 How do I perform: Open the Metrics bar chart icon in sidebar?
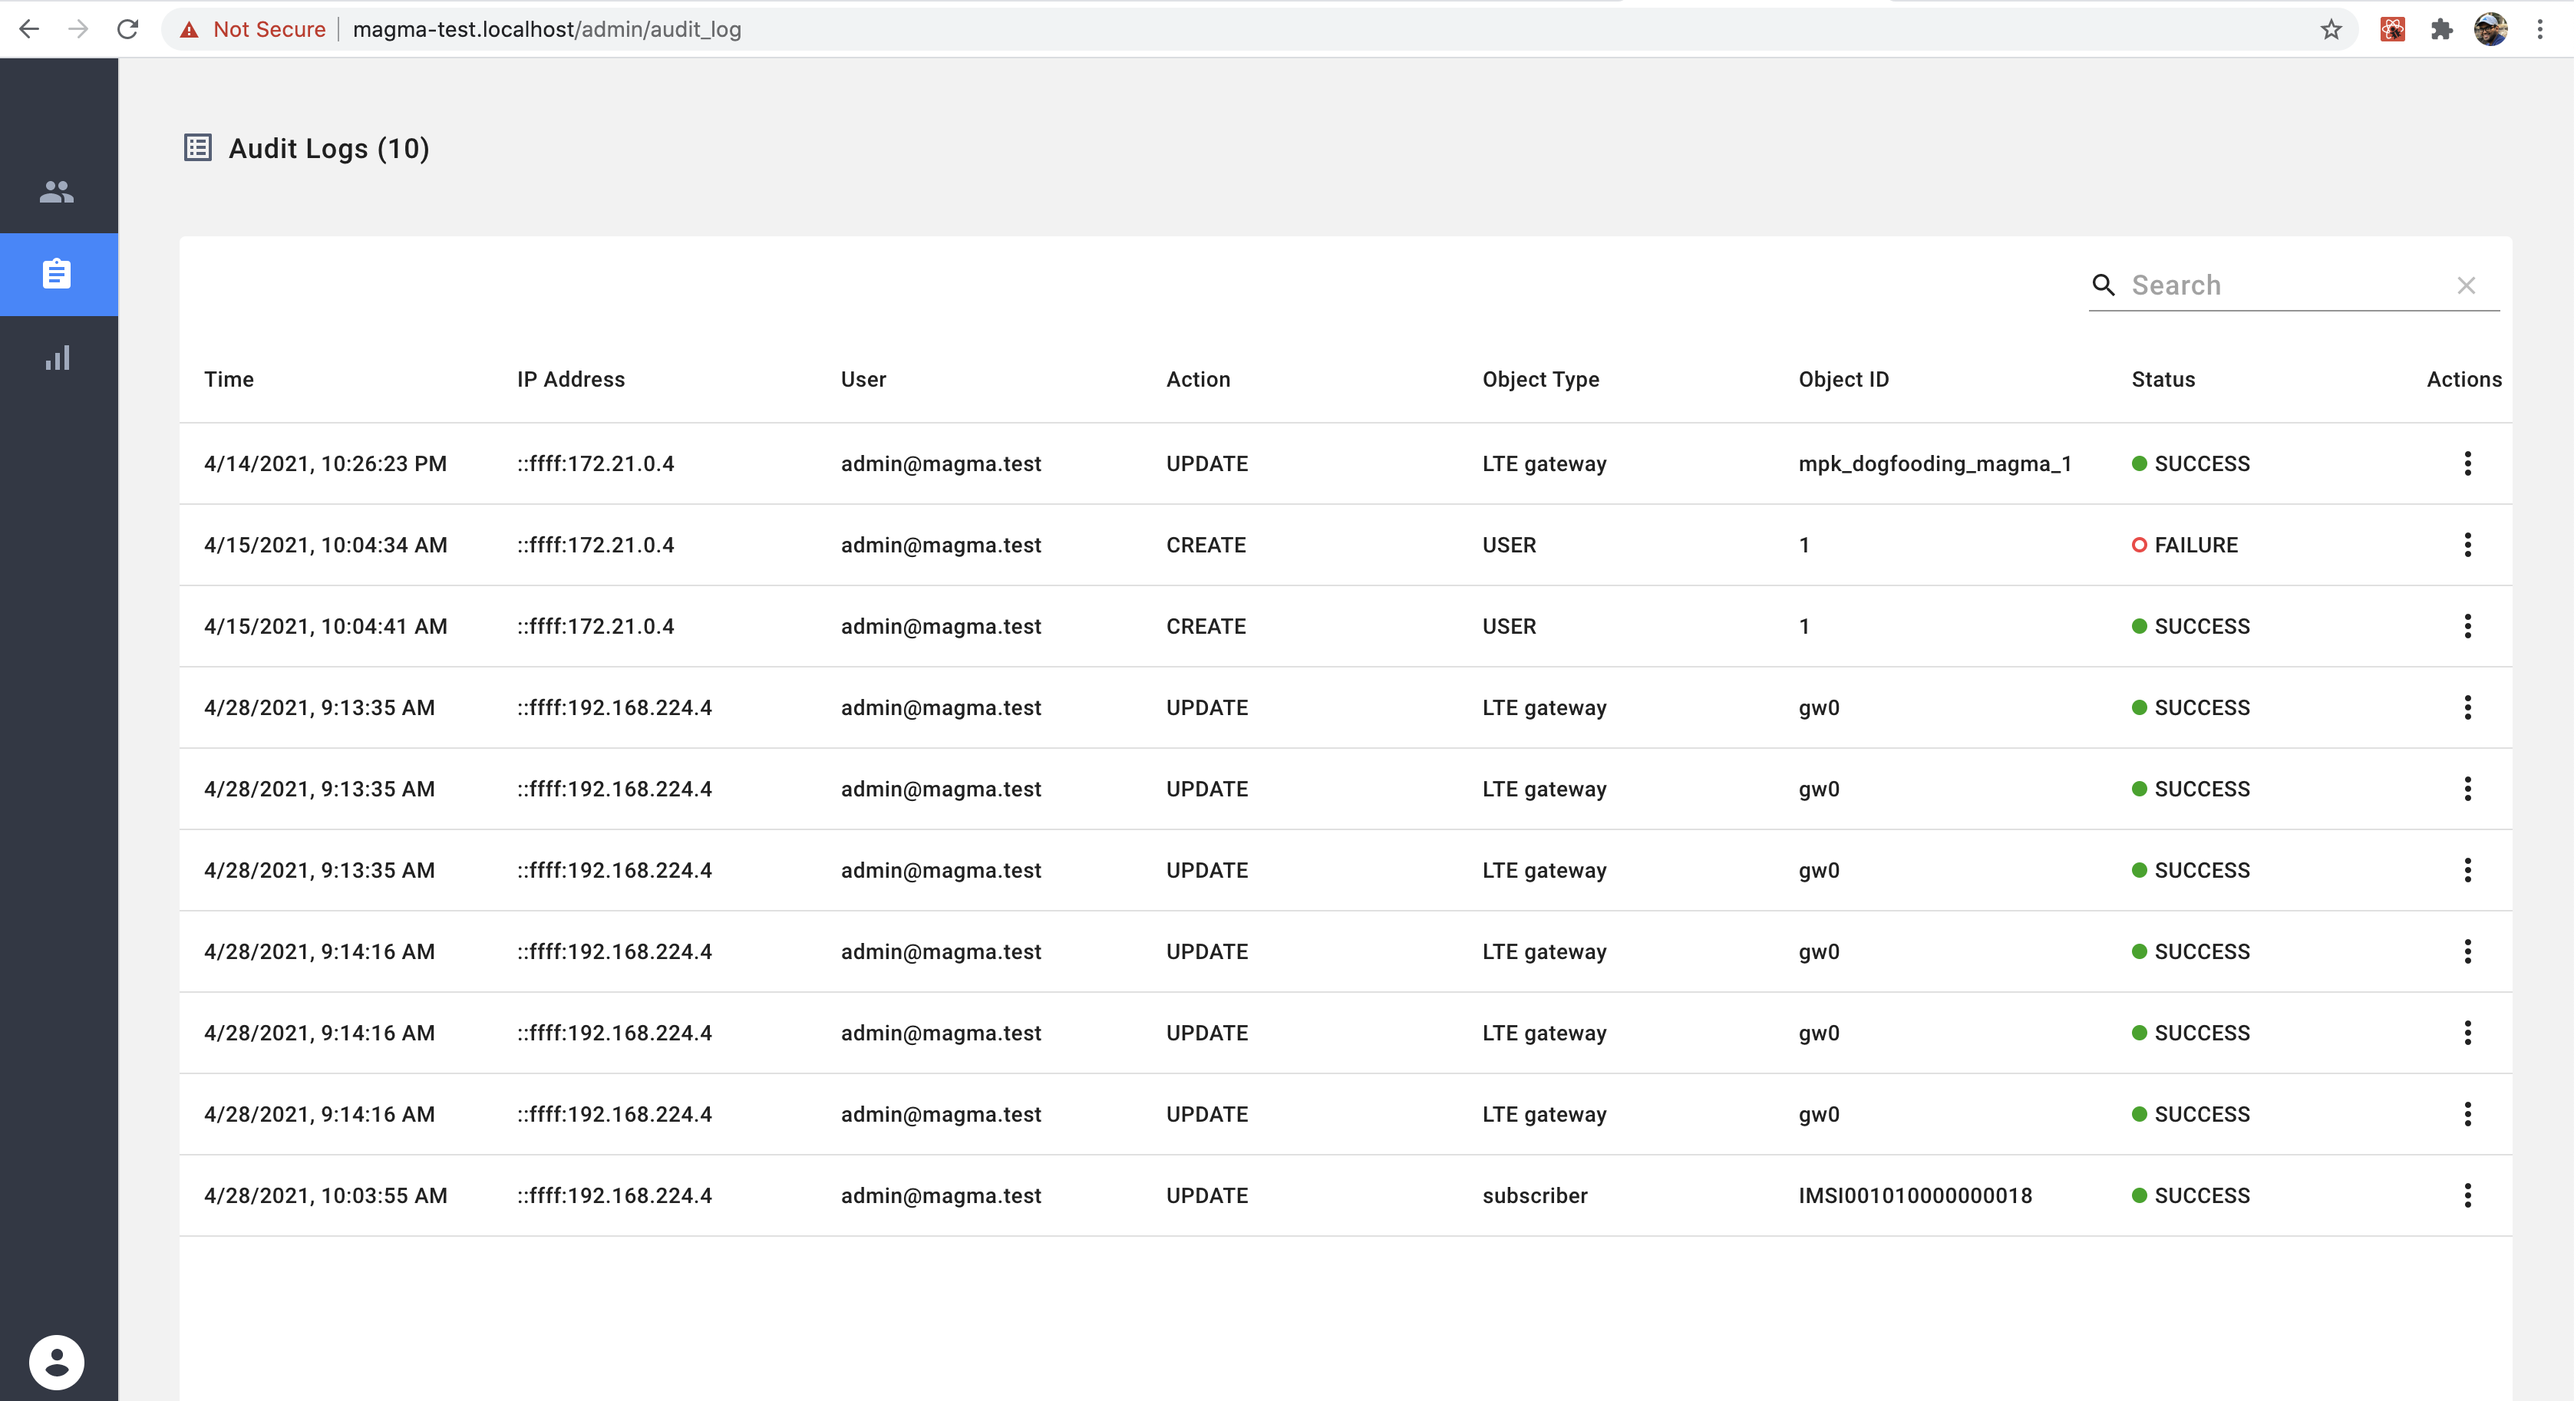[x=57, y=358]
